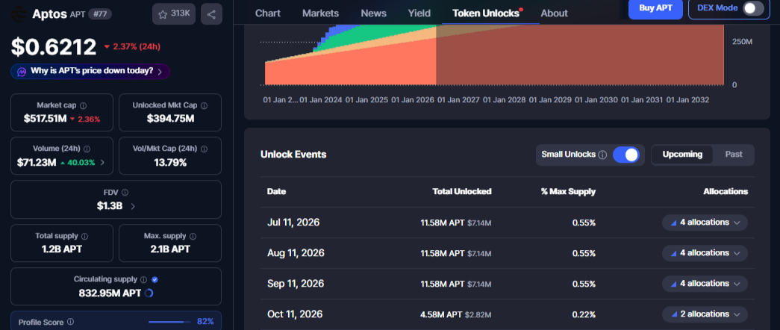This screenshot has width=780, height=330.
Task: Click 01 Jan 2027 chart axis label
Action: (458, 100)
